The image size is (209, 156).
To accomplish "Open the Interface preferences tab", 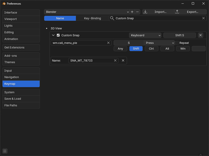I will [x=21, y=13].
